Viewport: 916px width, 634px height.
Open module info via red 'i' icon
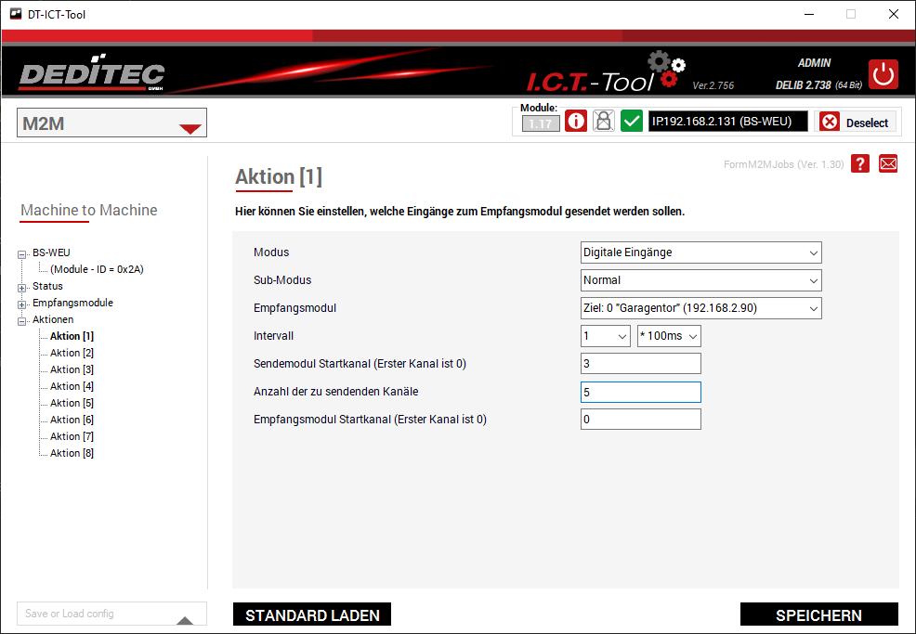tap(576, 122)
